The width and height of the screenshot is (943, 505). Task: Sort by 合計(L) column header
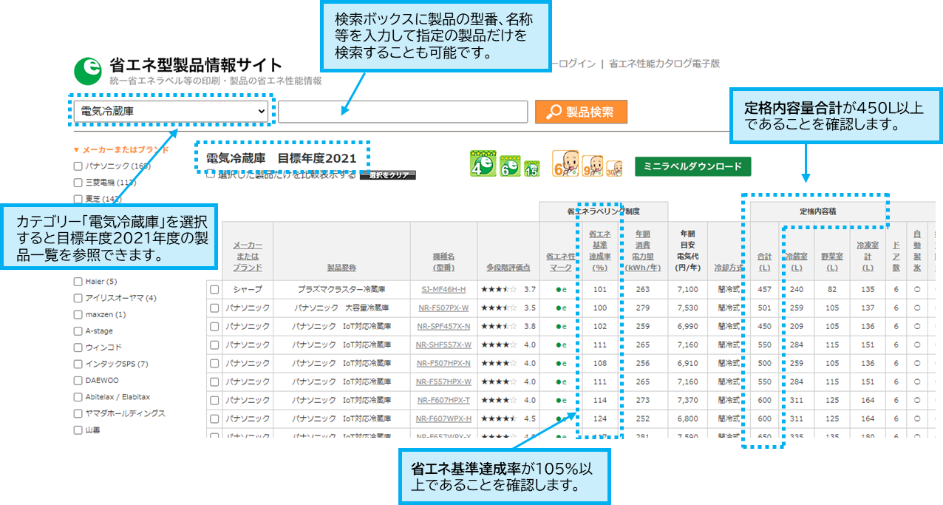point(763,262)
